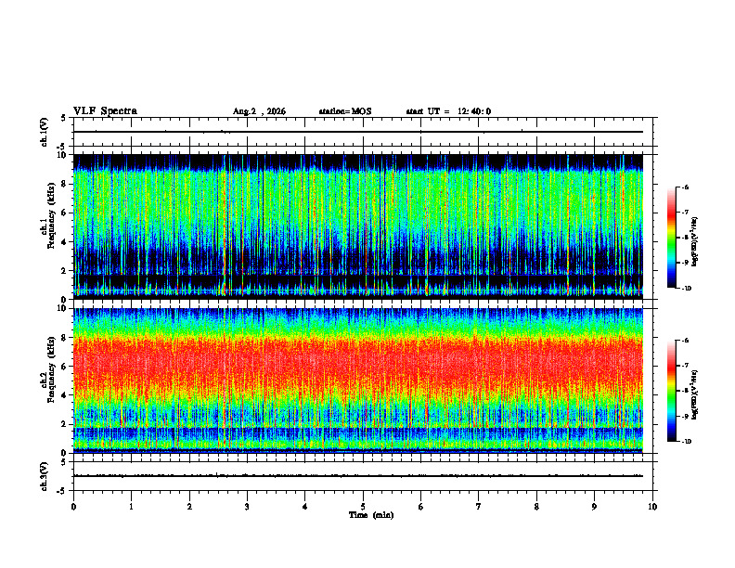Screen dimensions: 735x568
Task: Click the "-10" label on ch.2 color bar
Action: click(x=686, y=442)
